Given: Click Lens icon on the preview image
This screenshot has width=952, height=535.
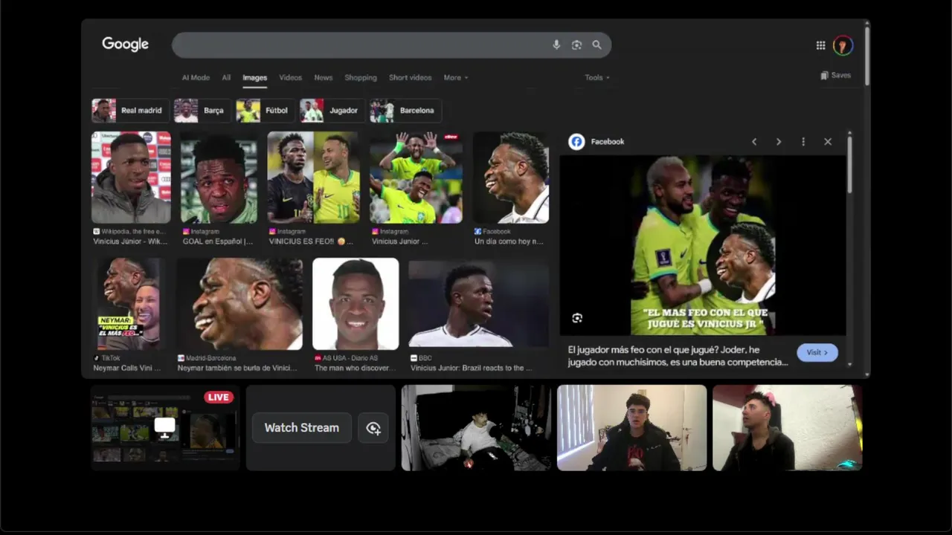Looking at the screenshot, I should click(577, 318).
